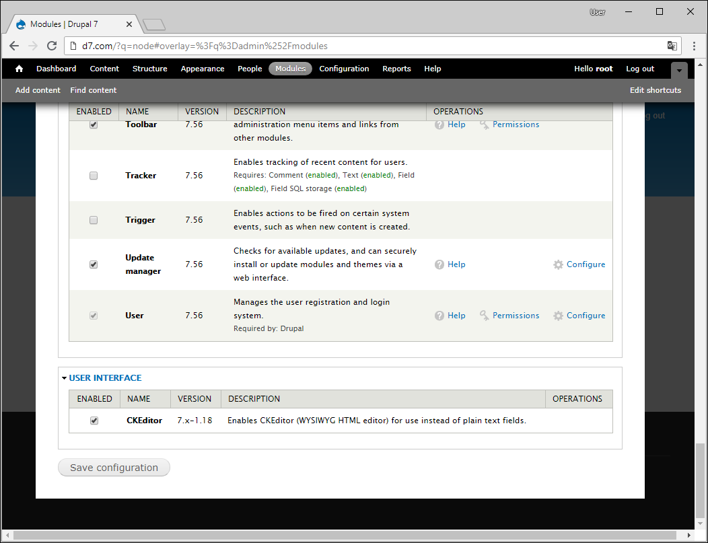The image size is (708, 543).
Task: Click the Drupal home icon in toolbar
Action: (19, 69)
